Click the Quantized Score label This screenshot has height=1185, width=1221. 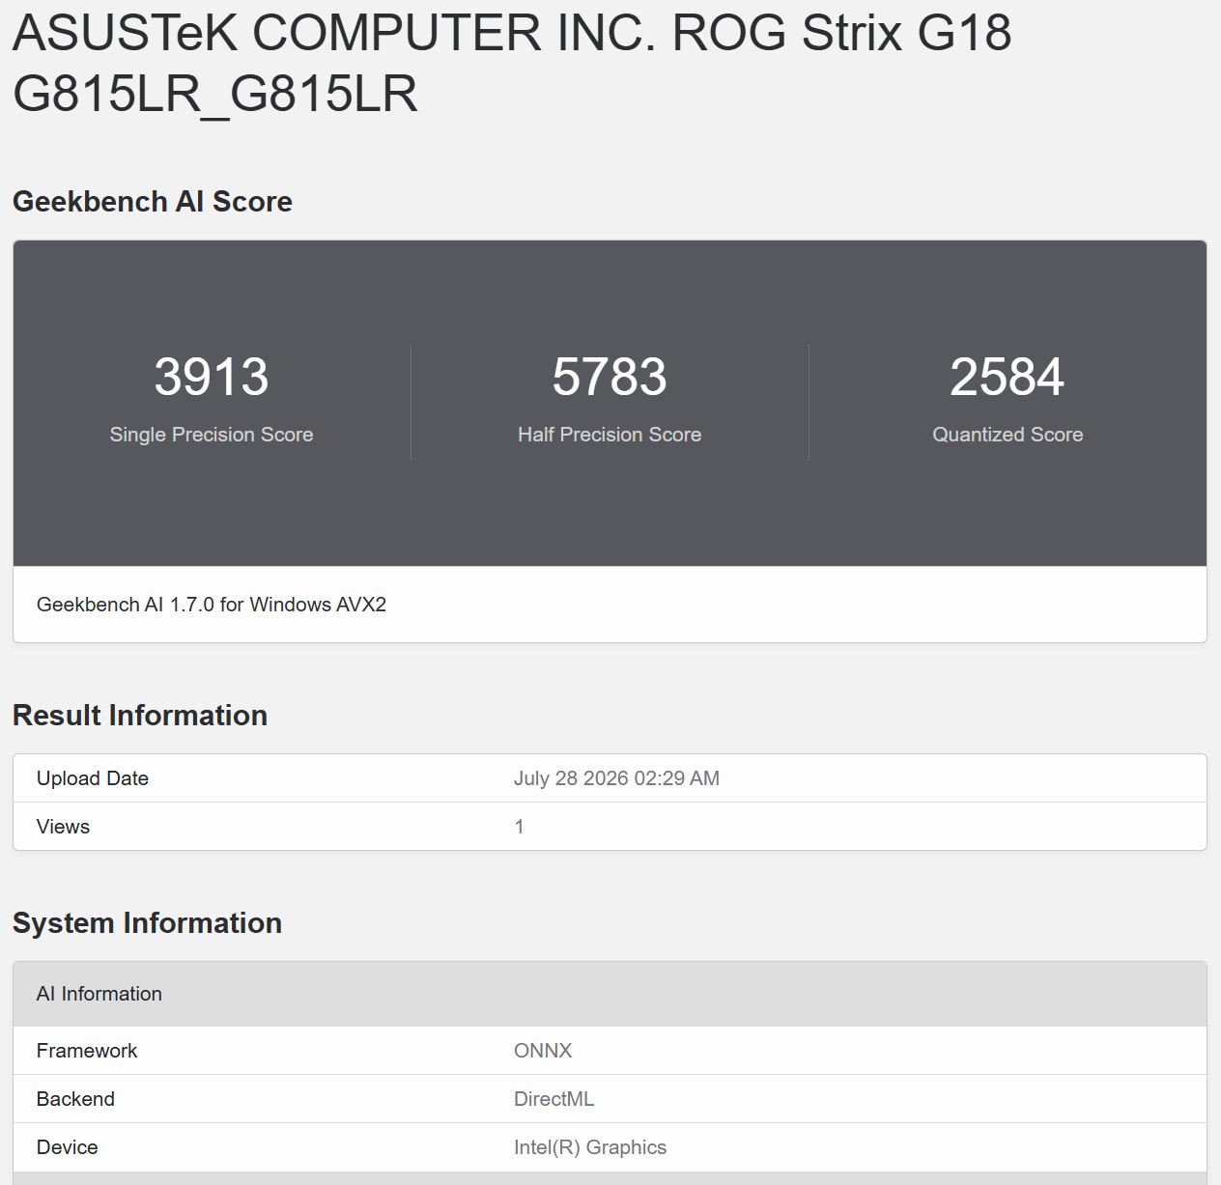pos(1008,435)
